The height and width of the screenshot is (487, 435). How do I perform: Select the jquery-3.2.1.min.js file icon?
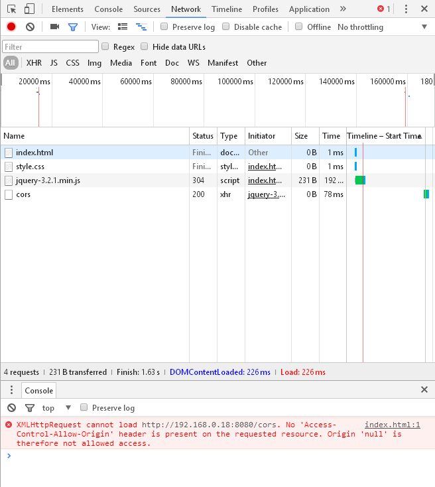click(9, 180)
